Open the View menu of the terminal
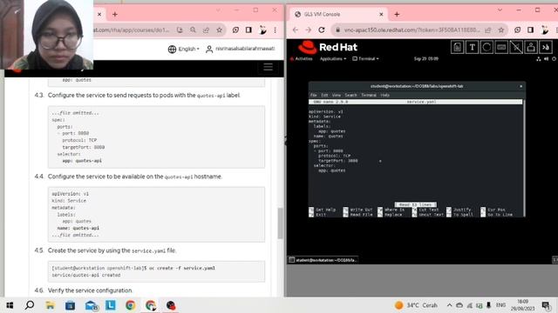Screen dimensions: 558x313 [x=337, y=95]
